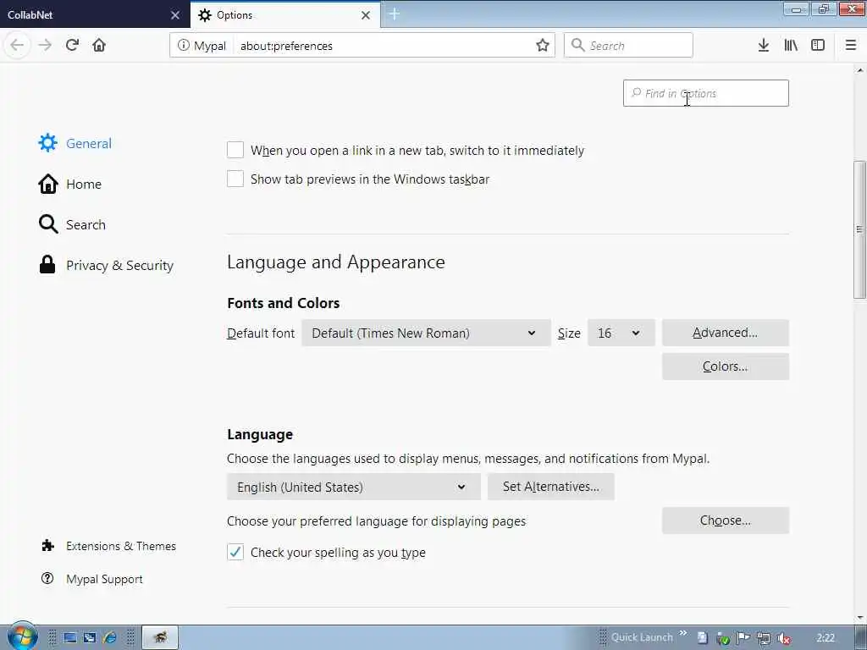Click the taskbar clock showing 2:22

coord(826,638)
